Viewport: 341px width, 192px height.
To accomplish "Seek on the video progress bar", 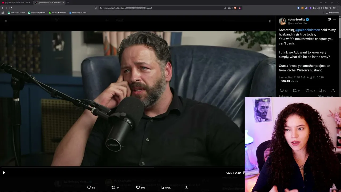I will coord(123,167).
